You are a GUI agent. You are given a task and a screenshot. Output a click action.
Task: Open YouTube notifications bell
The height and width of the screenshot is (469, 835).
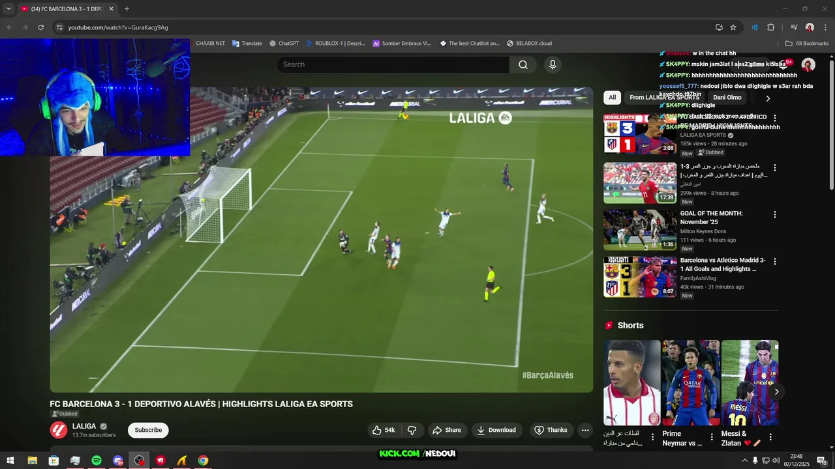[783, 64]
